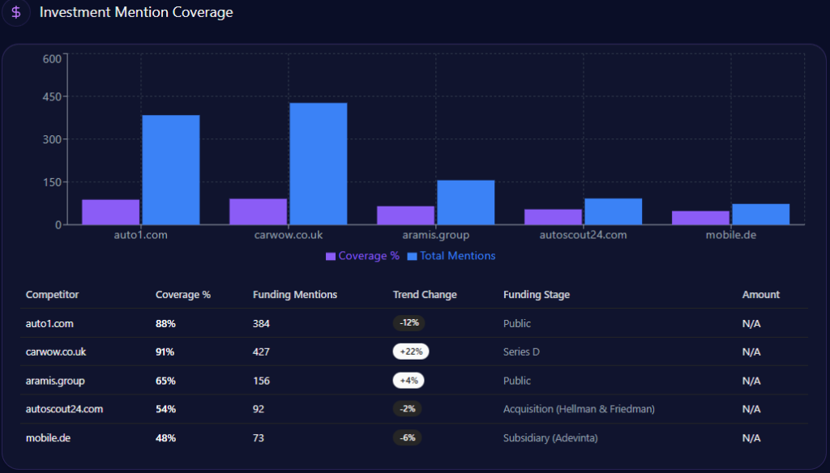Viewport: 830px width, 473px height.
Task: Click the Amount column header
Action: coord(760,295)
